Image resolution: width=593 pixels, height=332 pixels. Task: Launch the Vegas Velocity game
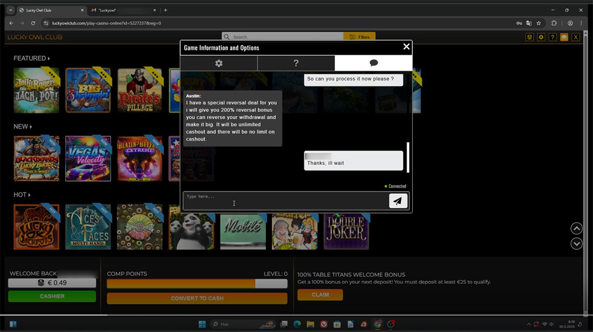pyautogui.click(x=88, y=158)
